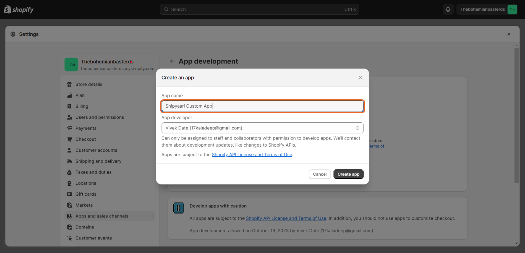
Task: Click the Users and permissions icon
Action: pos(69,117)
